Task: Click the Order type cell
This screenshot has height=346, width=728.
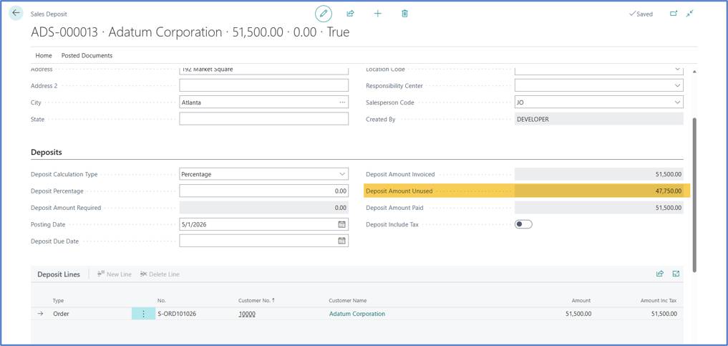Action: tap(61, 314)
